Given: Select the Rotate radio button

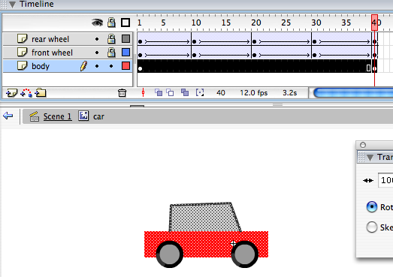Looking at the screenshot, I should pos(372,207).
